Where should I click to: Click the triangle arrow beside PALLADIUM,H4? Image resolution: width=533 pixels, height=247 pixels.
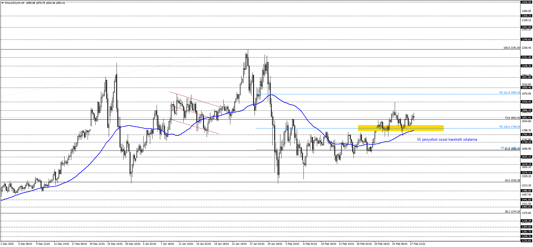(x=3, y=3)
